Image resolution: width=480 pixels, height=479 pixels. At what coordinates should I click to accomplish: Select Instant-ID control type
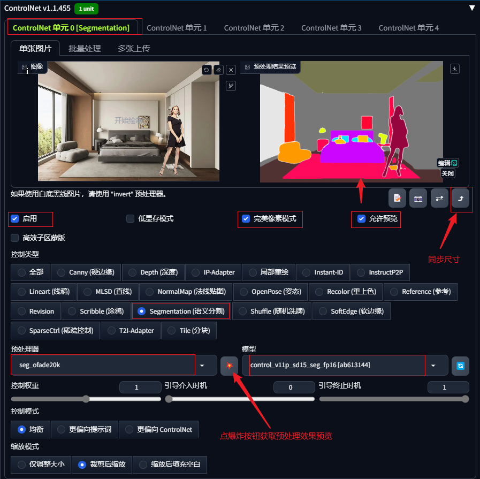pos(323,272)
